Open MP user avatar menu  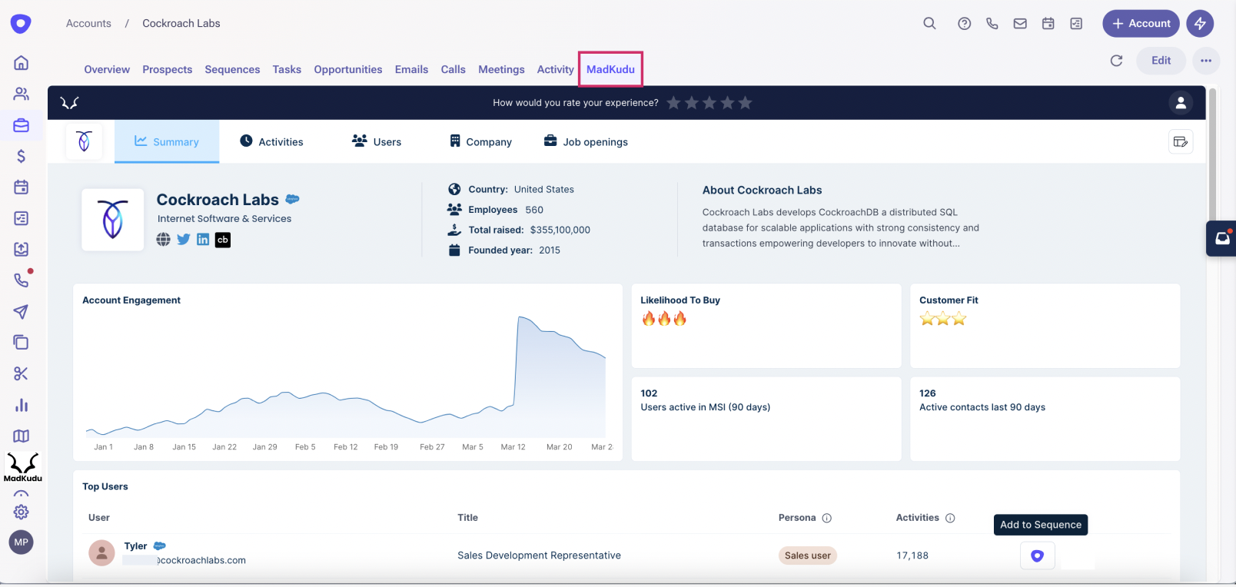(x=22, y=542)
